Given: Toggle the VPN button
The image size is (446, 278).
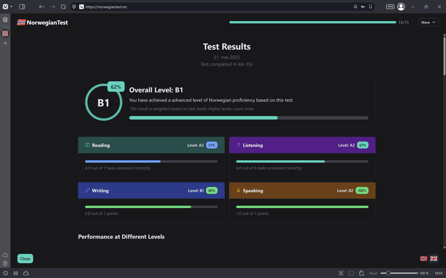Looking at the screenshot, I should click(390, 7).
